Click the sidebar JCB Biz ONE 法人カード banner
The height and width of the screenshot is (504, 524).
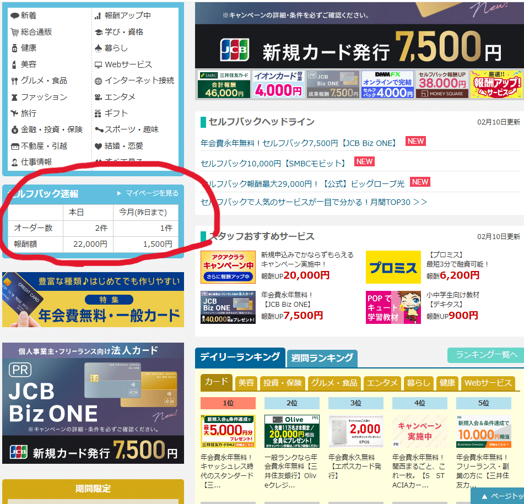pos(93,403)
